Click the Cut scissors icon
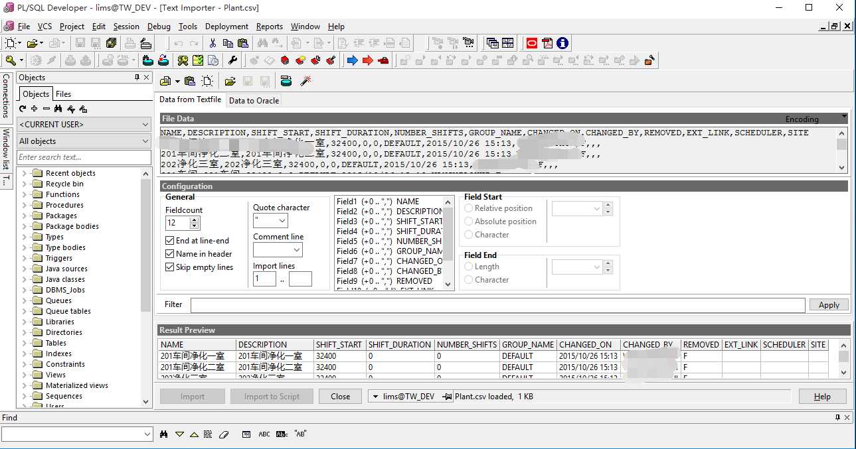Image resolution: width=856 pixels, height=449 pixels. click(213, 43)
